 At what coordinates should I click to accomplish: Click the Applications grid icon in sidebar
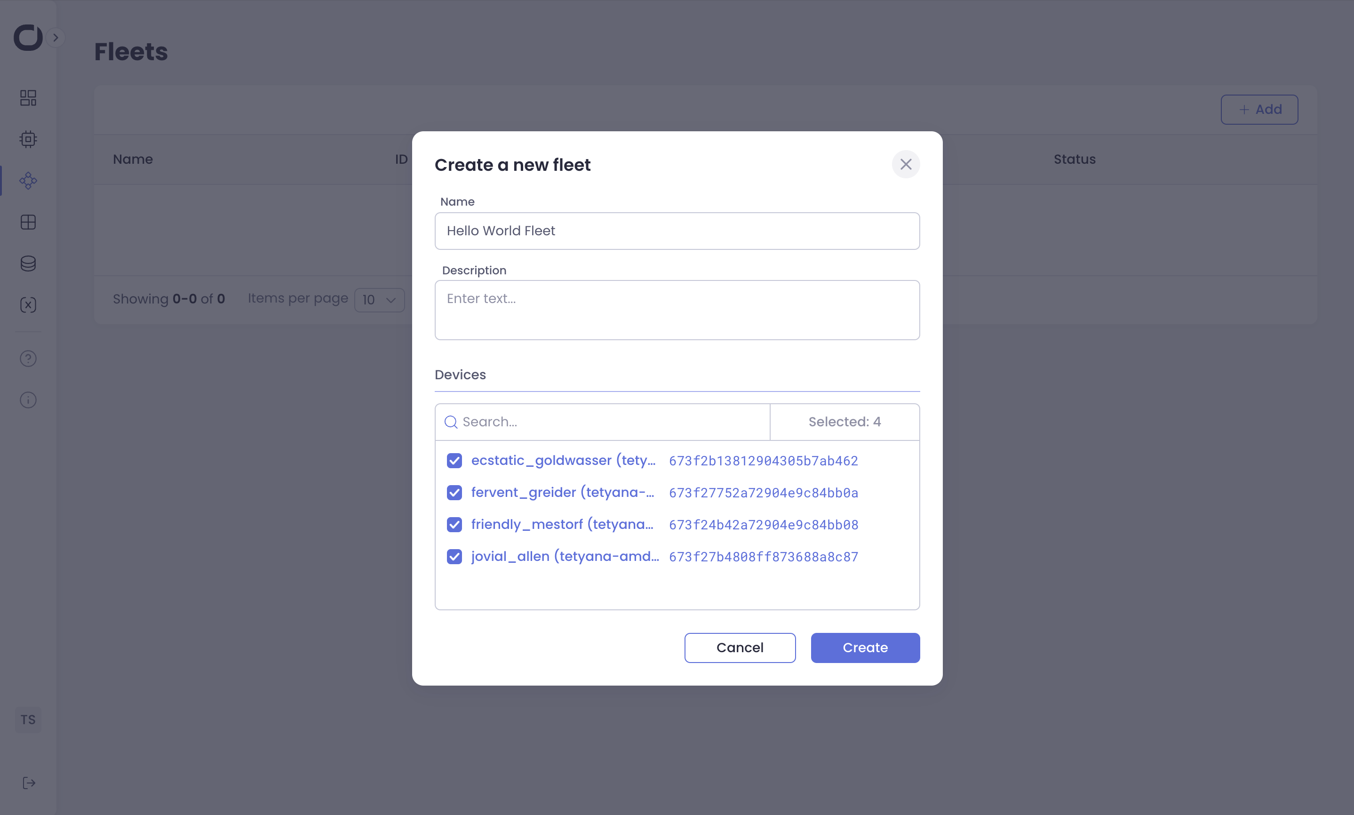click(27, 222)
